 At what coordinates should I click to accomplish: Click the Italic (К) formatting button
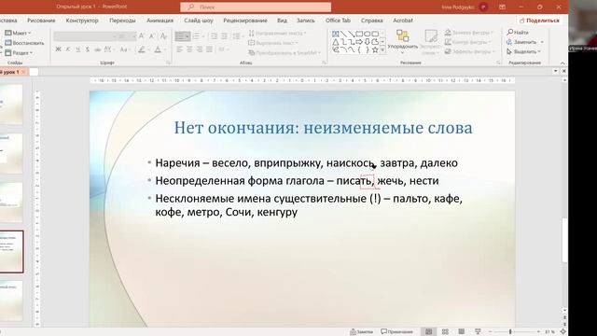[68, 49]
